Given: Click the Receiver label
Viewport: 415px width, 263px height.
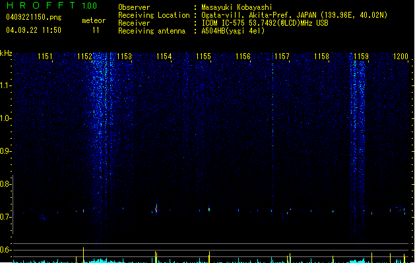Looking at the screenshot, I should click(134, 23).
